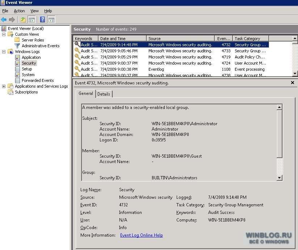Click event list scrollbar down arrow
The width and height of the screenshot is (298, 250).
[295, 73]
